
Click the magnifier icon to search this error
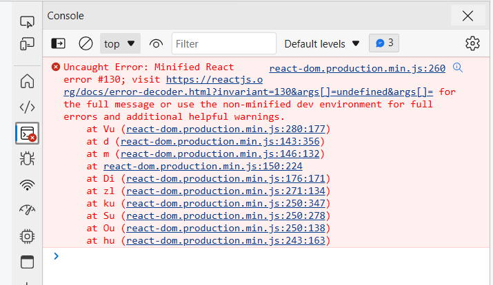coord(456,67)
